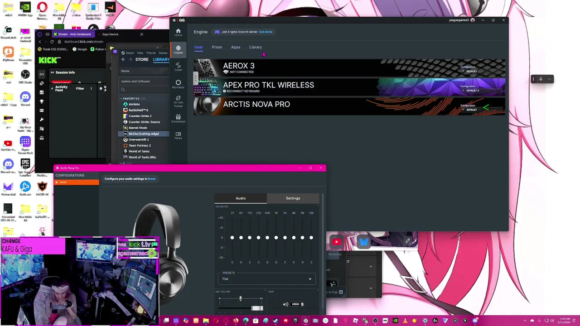
Task: Select Counter-Strike 2 in Steam favorites
Action: tap(140, 116)
